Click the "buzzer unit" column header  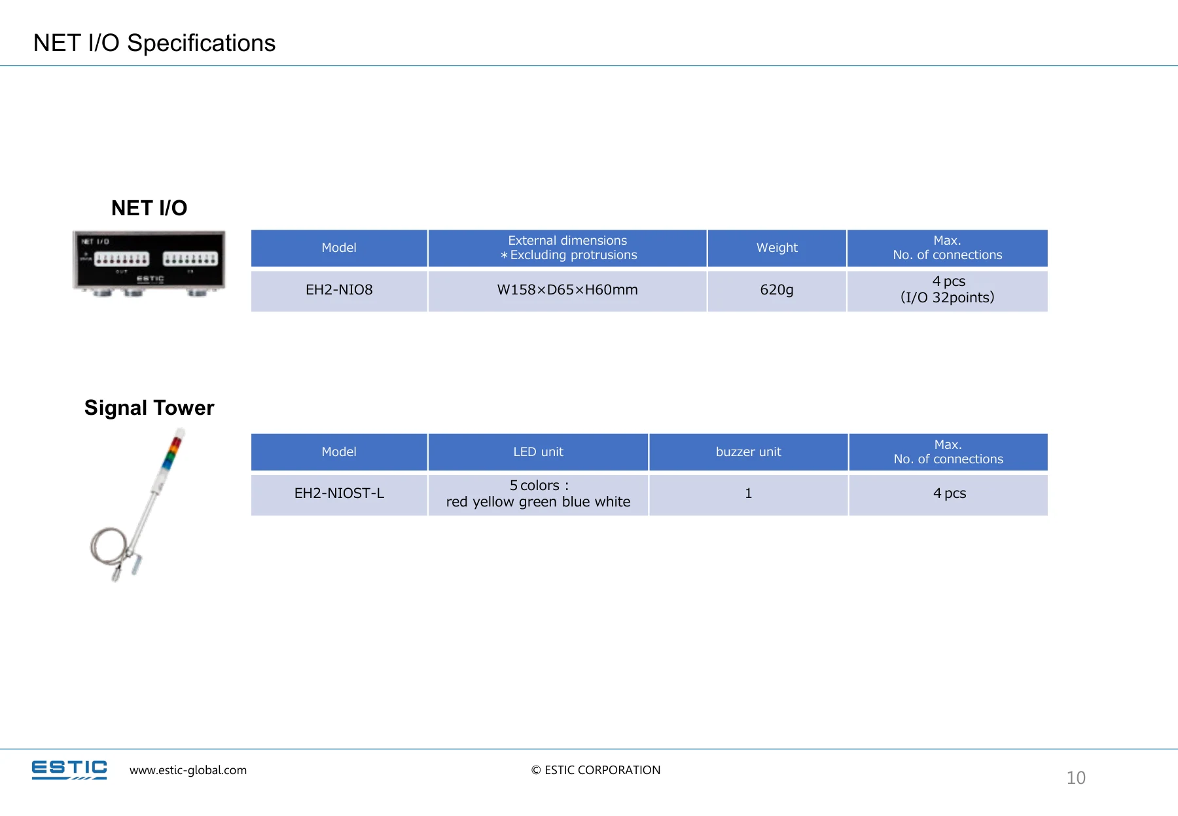tap(749, 452)
